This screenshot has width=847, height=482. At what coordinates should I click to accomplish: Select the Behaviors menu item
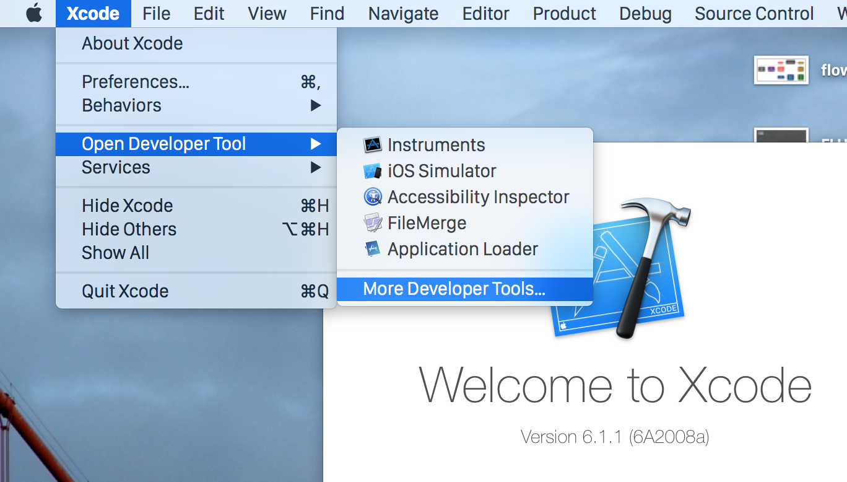196,105
